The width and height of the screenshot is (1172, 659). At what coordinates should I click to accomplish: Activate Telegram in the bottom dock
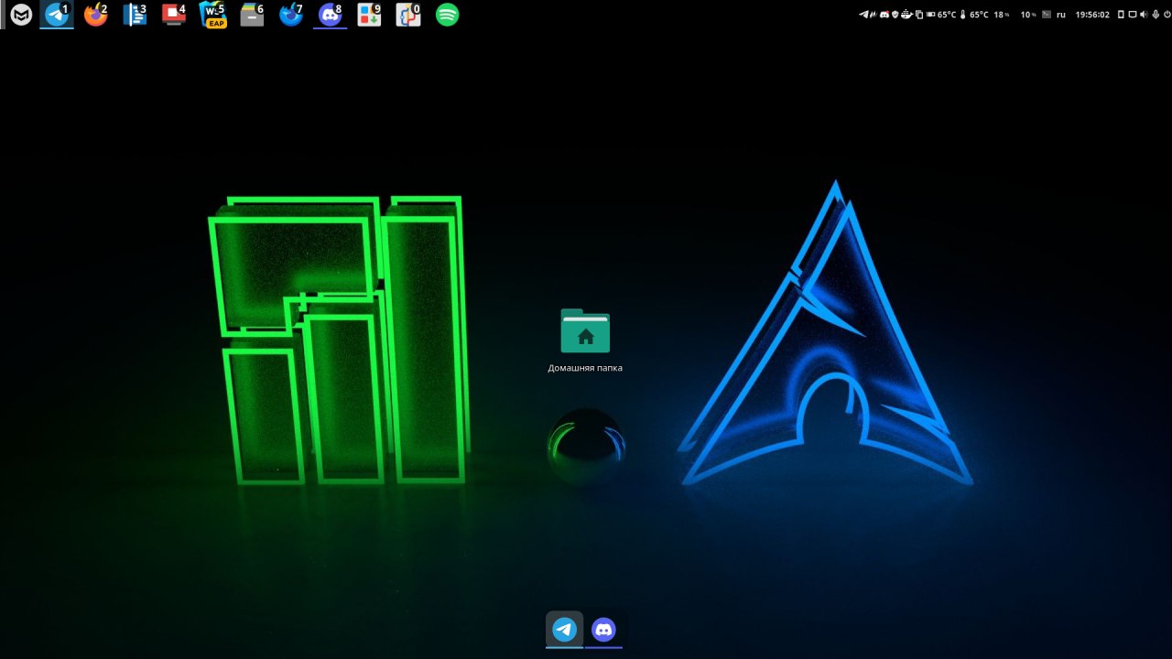(565, 630)
